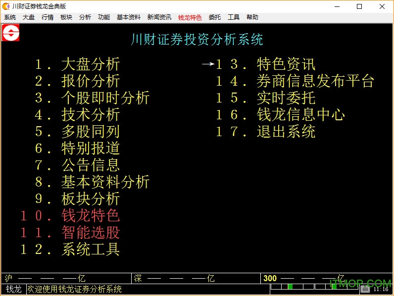Select option 12 系统工具
This screenshot has height=296, width=394.
tap(70, 249)
